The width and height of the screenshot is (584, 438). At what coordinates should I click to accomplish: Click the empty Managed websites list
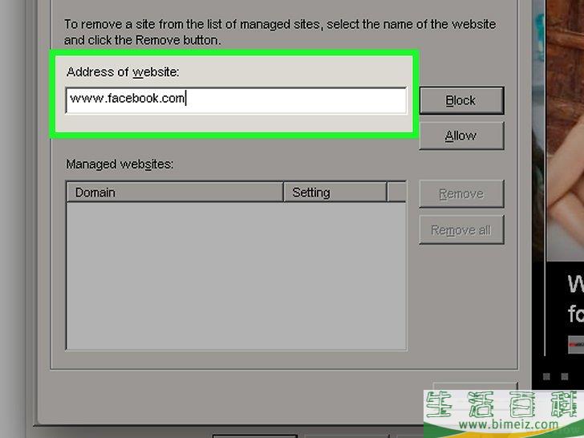[237, 276]
